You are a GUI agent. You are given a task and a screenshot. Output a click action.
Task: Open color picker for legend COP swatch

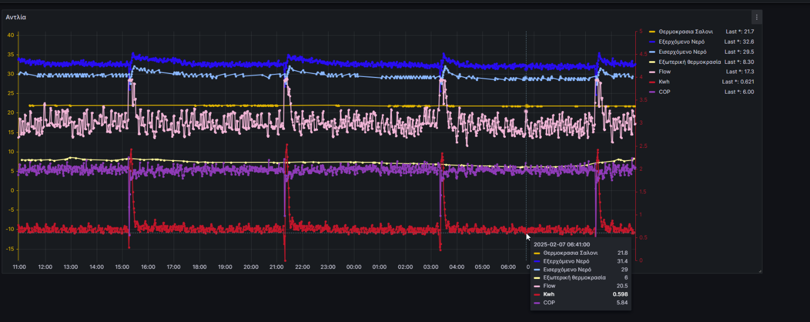click(652, 92)
